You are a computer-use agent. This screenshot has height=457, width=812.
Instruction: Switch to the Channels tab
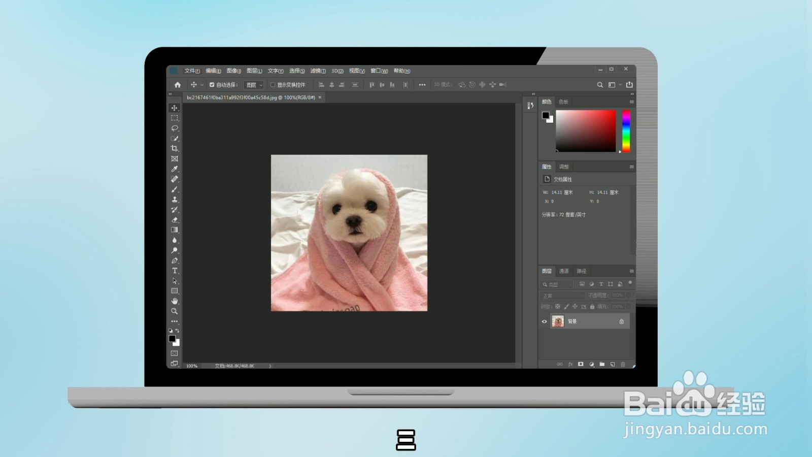coord(564,271)
